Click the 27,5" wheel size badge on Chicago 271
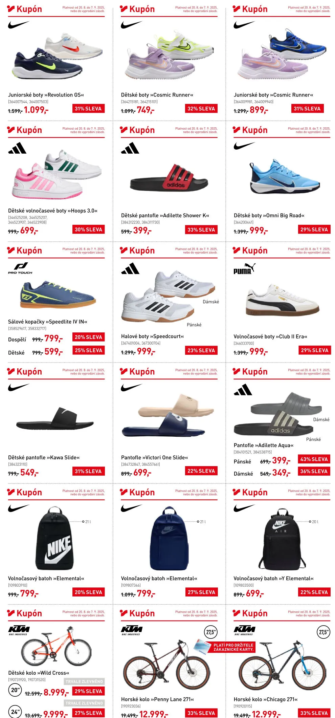 click(x=324, y=632)
